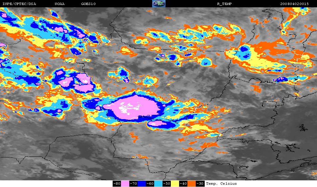
Task: Click the -40 legend value
Action: 183,184
